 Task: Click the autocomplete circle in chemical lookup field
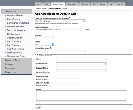pyautogui.click(x=84, y=21)
